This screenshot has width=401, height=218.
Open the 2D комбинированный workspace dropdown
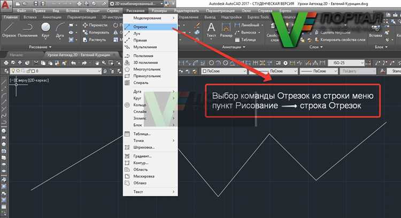[136, 4]
